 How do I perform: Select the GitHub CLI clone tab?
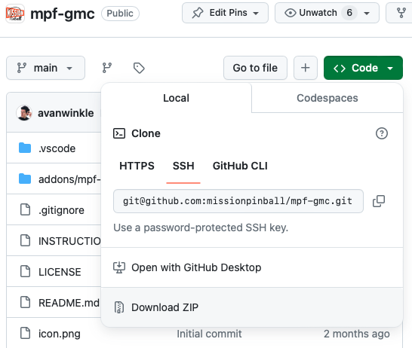click(x=240, y=166)
